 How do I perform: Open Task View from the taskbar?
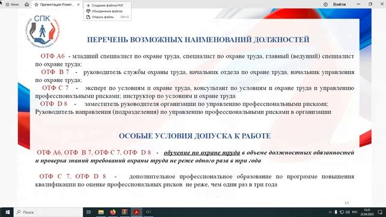[x=89, y=212]
